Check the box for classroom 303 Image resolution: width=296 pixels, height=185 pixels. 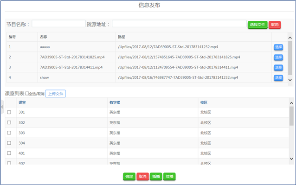pyautogui.click(x=9, y=133)
